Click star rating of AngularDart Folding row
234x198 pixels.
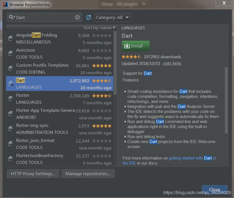click(x=102, y=36)
